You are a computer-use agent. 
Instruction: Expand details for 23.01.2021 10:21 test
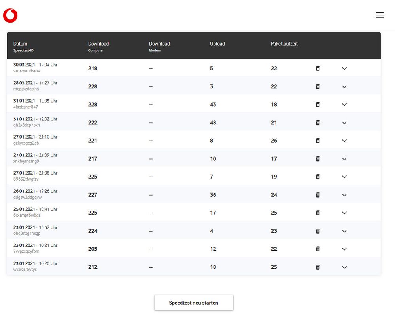(344, 249)
